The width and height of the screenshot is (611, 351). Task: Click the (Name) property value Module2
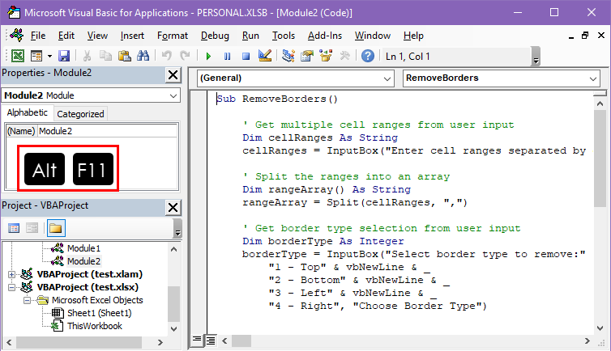[107, 131]
